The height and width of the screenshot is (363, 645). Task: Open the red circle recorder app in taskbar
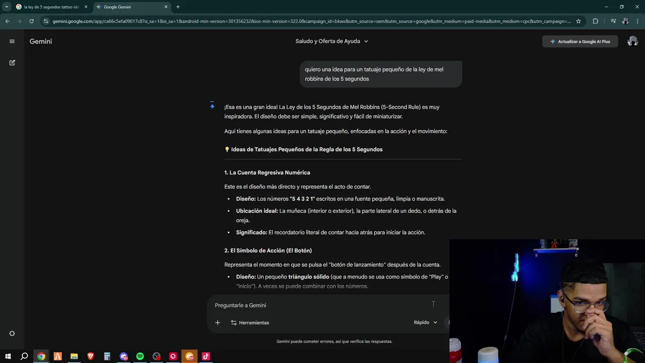(173, 356)
